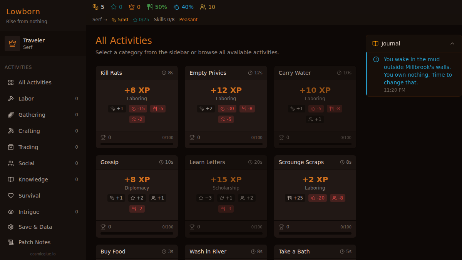Image resolution: width=462 pixels, height=260 pixels.
Task: Collapse the Journal panel chevron
Action: pyautogui.click(x=452, y=44)
